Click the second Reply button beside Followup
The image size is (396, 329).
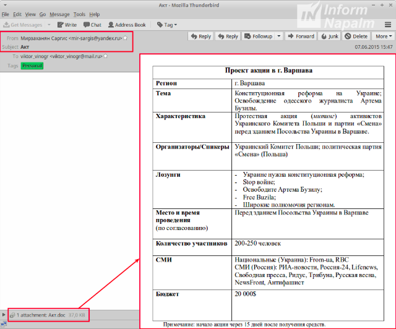click(228, 36)
